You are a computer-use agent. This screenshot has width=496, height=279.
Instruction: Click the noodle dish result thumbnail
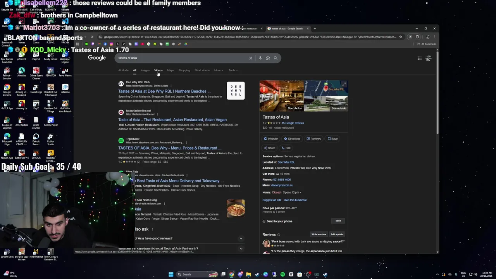pos(236,208)
